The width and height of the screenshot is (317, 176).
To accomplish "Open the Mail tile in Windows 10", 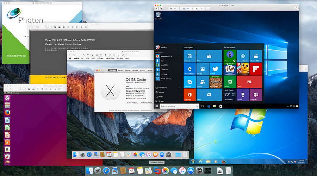I will pyautogui.click(x=209, y=56).
